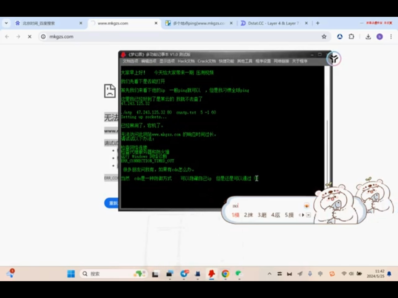Open the green chat app on the taskbar
This screenshot has height=298, width=398.
click(x=239, y=274)
